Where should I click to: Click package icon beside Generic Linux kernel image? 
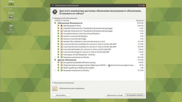tap(62, 39)
